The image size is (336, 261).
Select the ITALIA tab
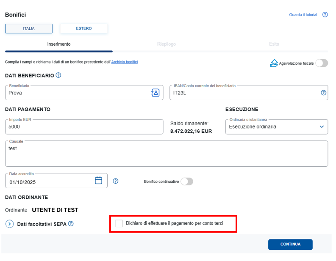point(29,29)
